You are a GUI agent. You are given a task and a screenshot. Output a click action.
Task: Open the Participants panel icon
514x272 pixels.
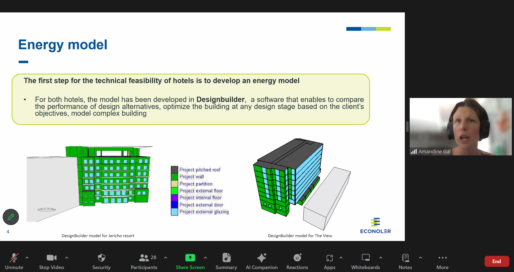coord(144,258)
